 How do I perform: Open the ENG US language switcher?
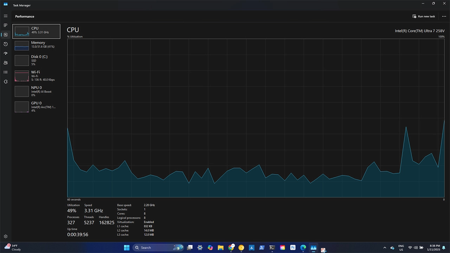click(x=401, y=248)
